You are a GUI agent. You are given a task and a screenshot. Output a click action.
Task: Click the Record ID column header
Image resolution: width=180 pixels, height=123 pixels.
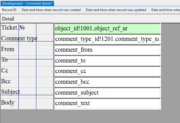click(9, 10)
